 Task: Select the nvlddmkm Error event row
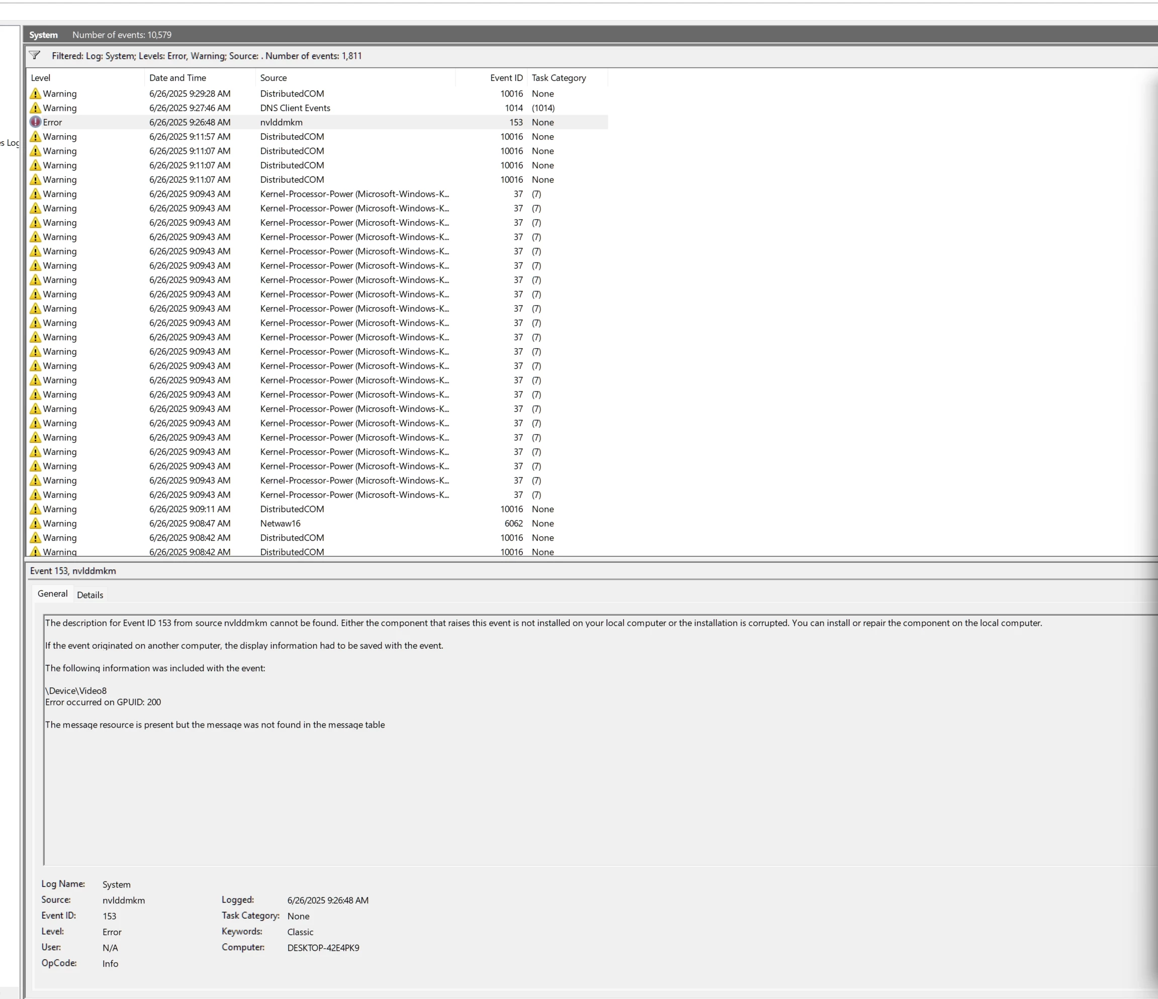pyautogui.click(x=281, y=122)
